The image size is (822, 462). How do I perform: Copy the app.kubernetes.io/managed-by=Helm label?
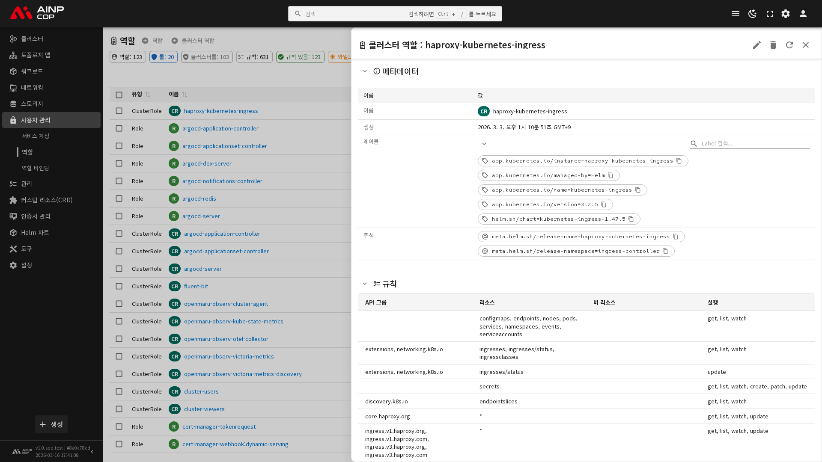[611, 175]
